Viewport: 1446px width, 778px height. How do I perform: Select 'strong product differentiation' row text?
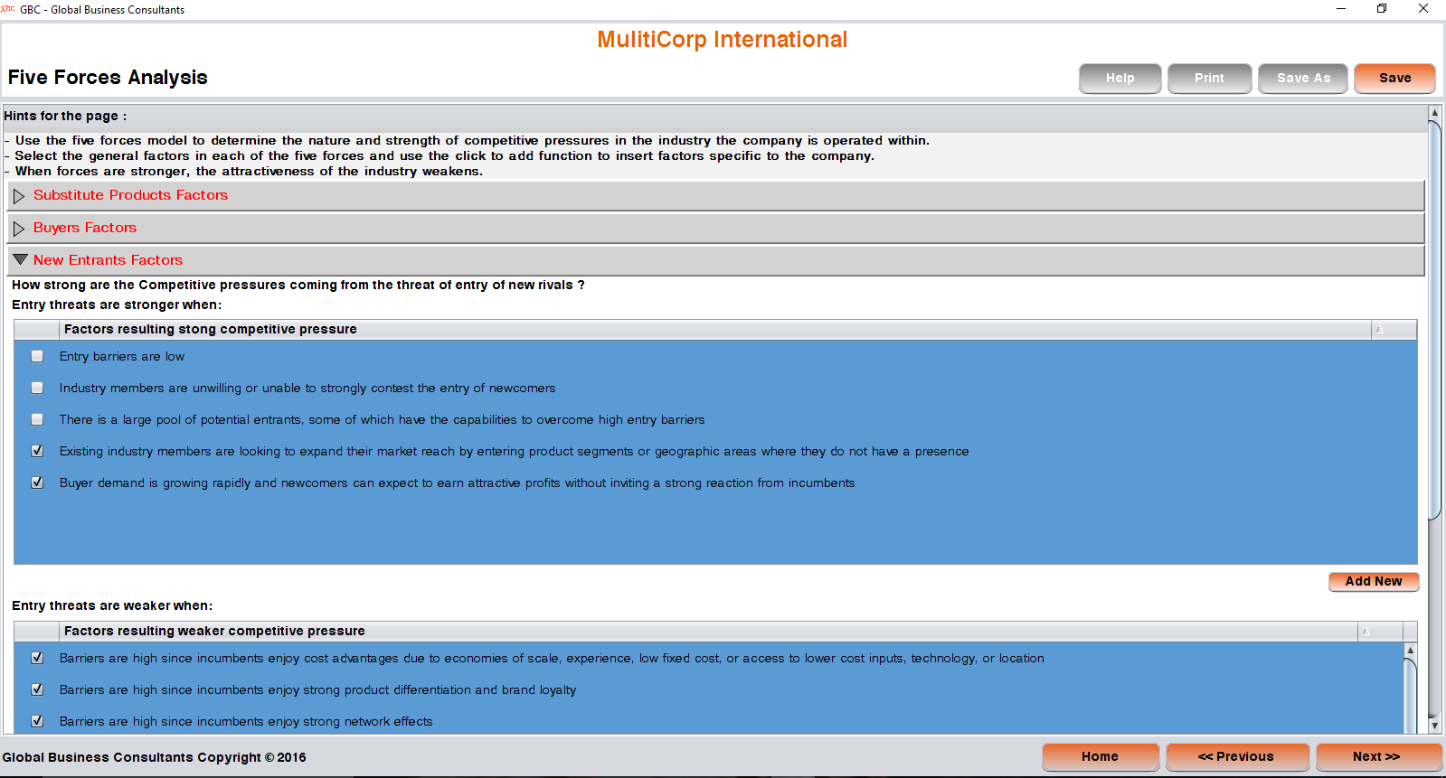tap(317, 690)
